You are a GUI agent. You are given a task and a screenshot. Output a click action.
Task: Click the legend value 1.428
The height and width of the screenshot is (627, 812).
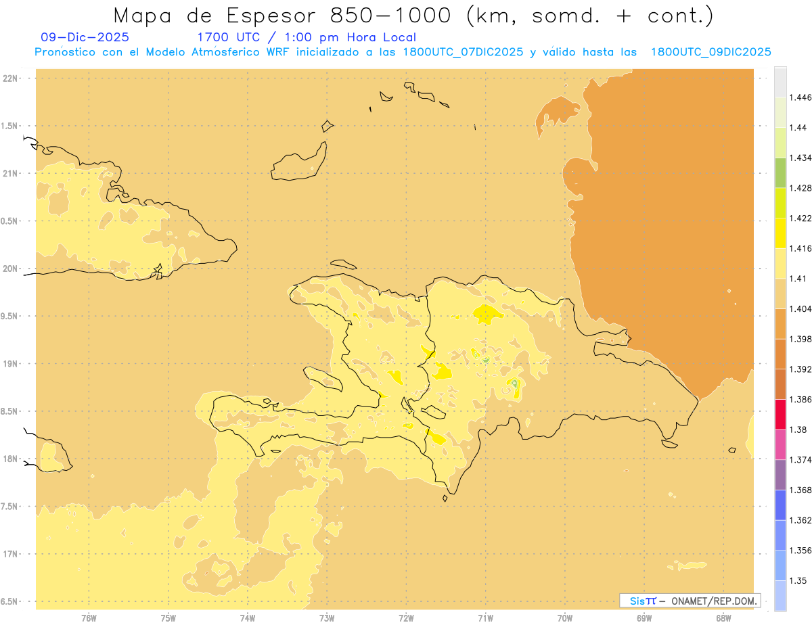(800, 188)
